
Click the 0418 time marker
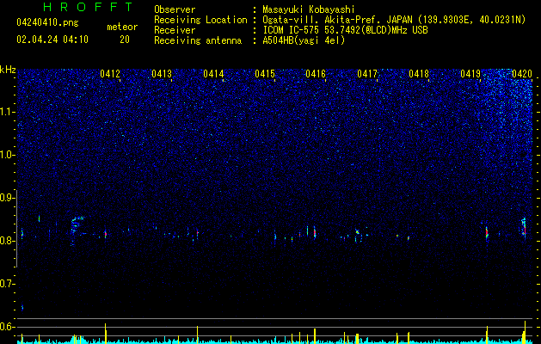(419, 74)
